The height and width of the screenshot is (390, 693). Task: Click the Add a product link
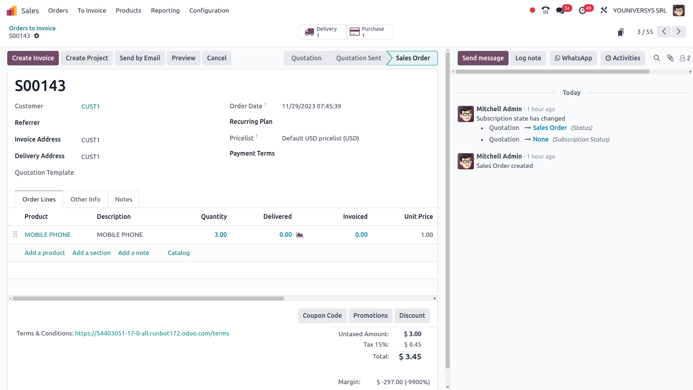(x=45, y=253)
